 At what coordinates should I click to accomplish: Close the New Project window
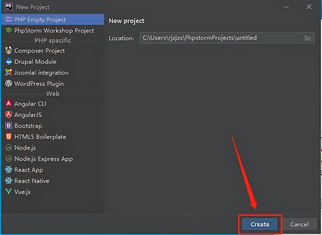pyautogui.click(x=309, y=7)
